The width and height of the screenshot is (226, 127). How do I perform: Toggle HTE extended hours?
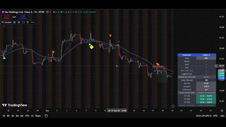click(215, 116)
